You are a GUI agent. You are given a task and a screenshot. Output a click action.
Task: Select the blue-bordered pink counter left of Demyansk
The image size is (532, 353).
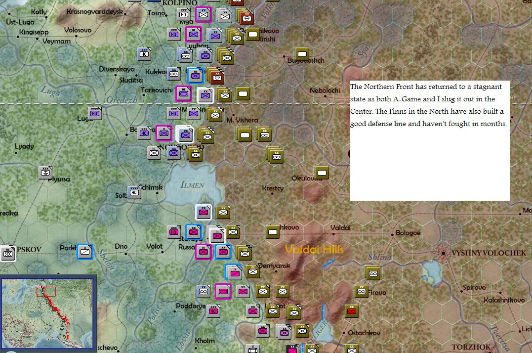pyautogui.click(x=234, y=272)
